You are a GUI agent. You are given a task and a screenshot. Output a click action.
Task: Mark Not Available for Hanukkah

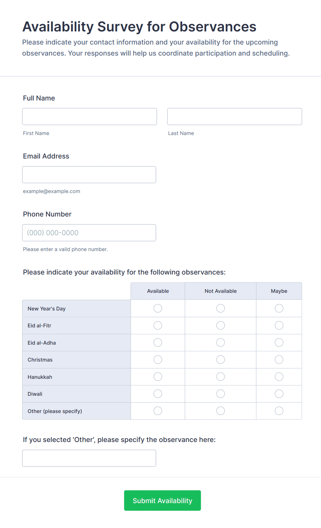click(221, 377)
